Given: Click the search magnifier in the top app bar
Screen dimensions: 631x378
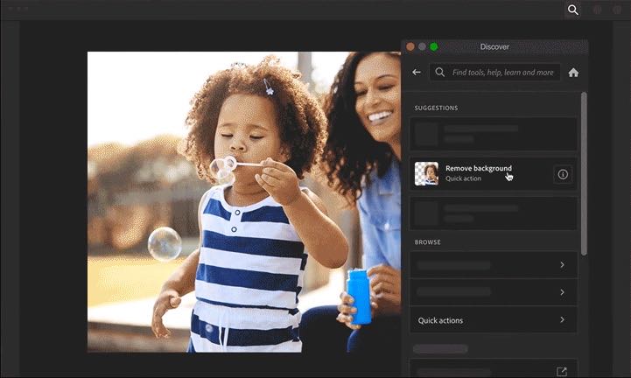Looking at the screenshot, I should tap(572, 10).
